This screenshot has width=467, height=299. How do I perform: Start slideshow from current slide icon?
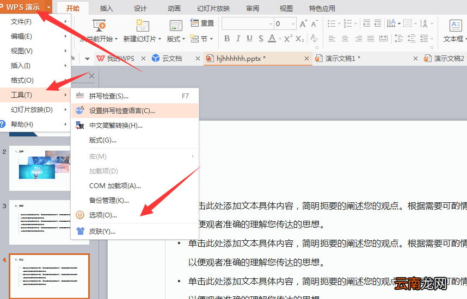[x=99, y=26]
